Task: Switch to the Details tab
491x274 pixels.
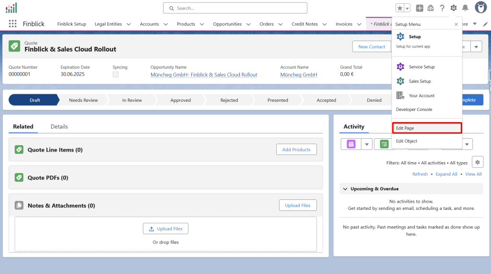Action: [x=59, y=127]
